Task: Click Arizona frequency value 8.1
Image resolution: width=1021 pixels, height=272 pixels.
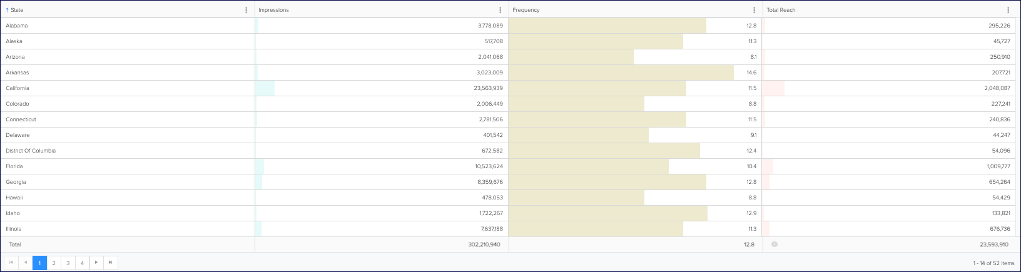Action: click(753, 57)
